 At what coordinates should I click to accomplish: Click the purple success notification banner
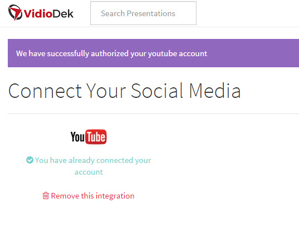click(x=153, y=53)
